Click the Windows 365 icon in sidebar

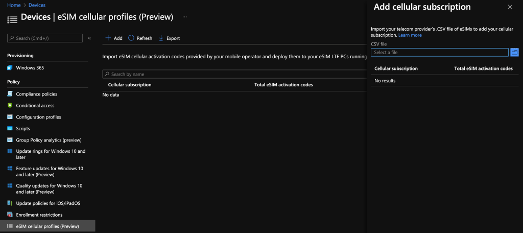click(x=10, y=67)
